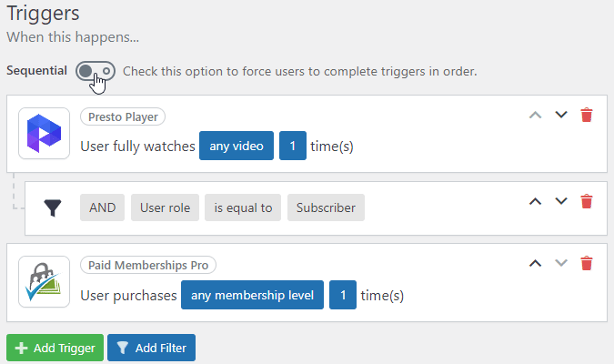Move the User role filter up
Image resolution: width=614 pixels, height=364 pixels.
pos(536,201)
